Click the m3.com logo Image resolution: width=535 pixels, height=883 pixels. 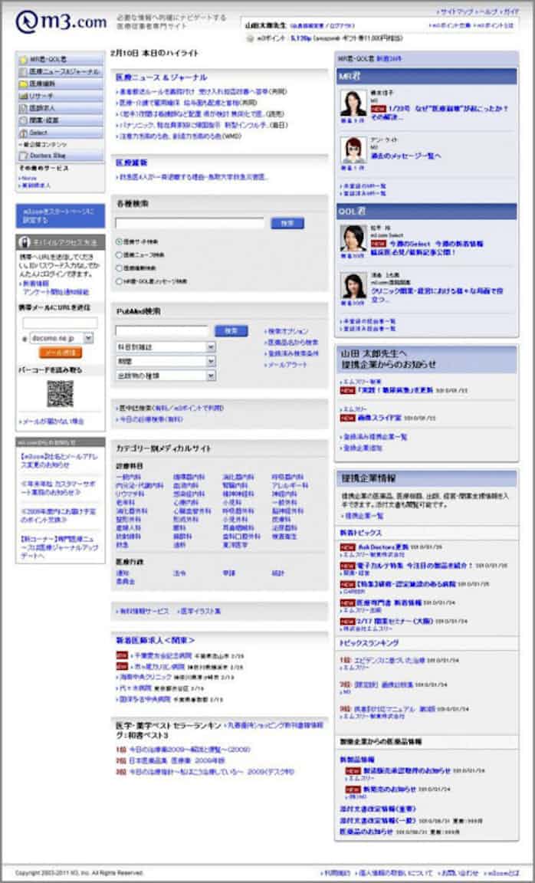point(61,21)
